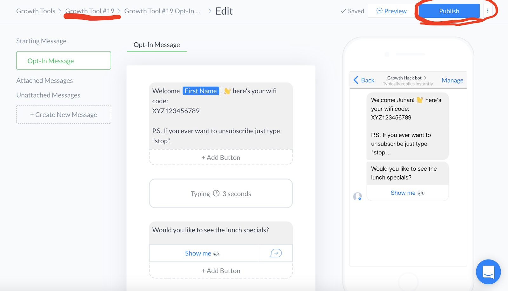Click the Preview speech-bubble icon
Image resolution: width=508 pixels, height=291 pixels.
tap(380, 11)
